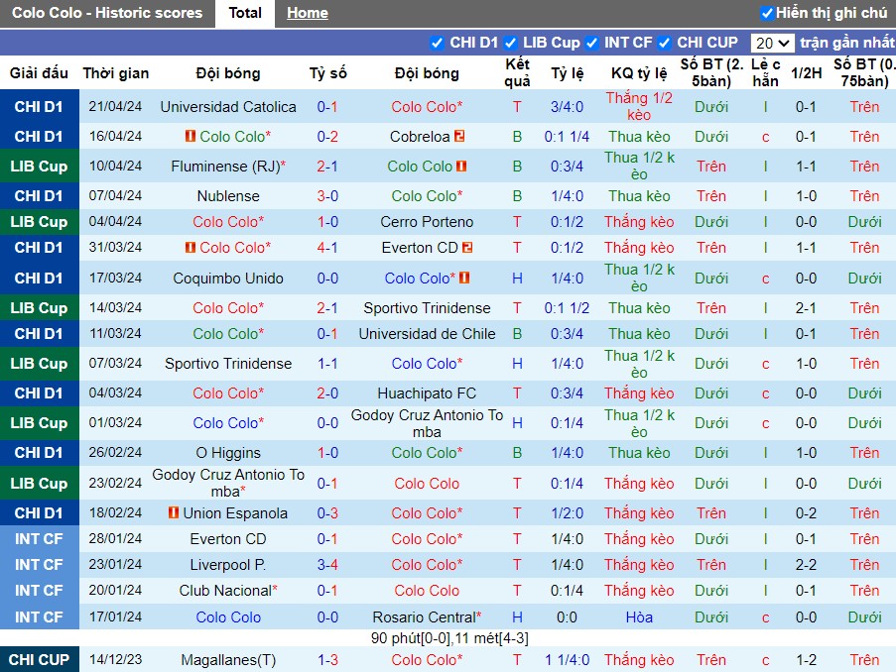Click red card icon next to Cobreloa
This screenshot has height=672, width=896.
click(x=458, y=136)
